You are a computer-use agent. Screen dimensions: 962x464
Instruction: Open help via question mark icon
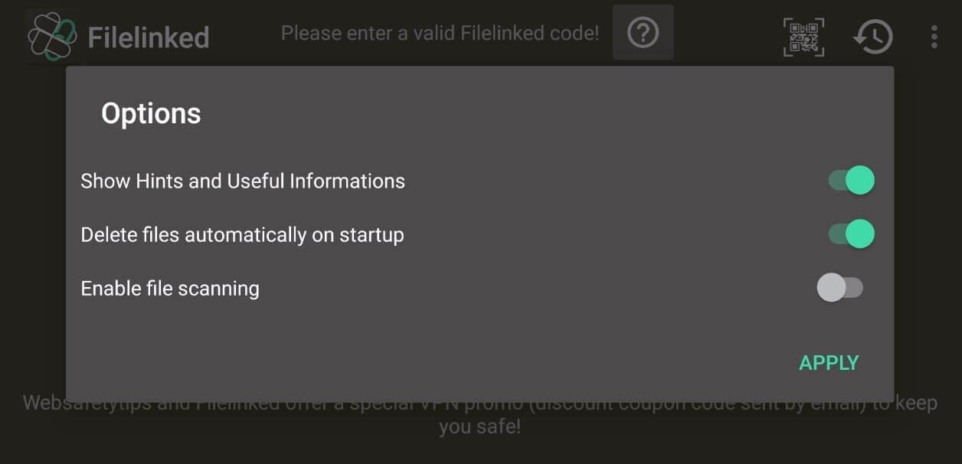pyautogui.click(x=643, y=33)
